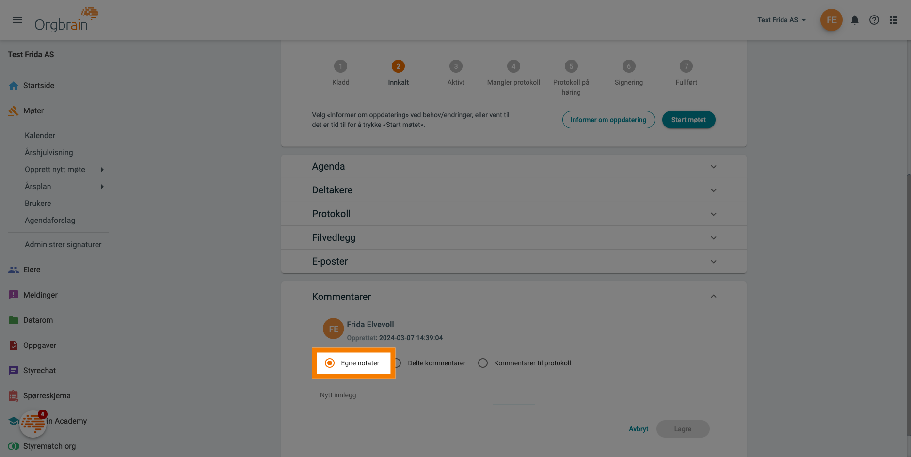Click the Spørreskjema form icon

coord(14,396)
